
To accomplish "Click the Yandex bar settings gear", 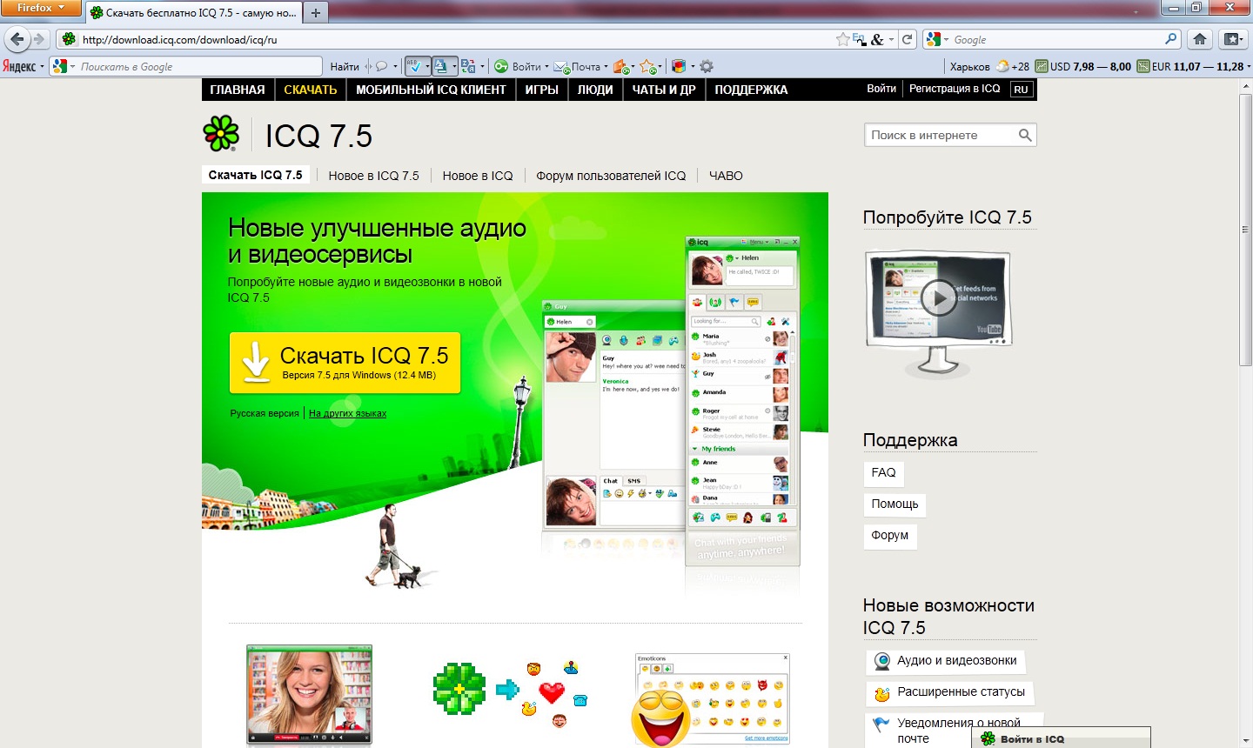I will click(707, 66).
